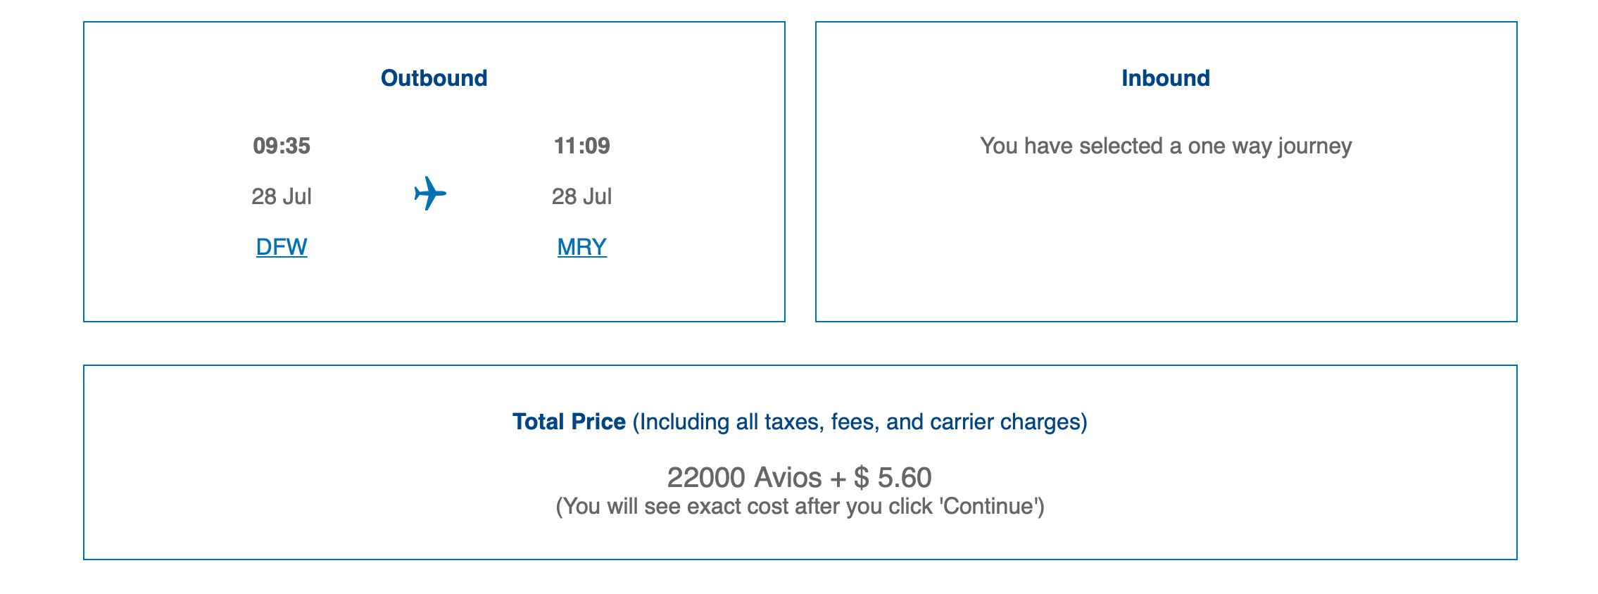Click the one way journey message
The height and width of the screenshot is (594, 1598).
(x=1166, y=146)
